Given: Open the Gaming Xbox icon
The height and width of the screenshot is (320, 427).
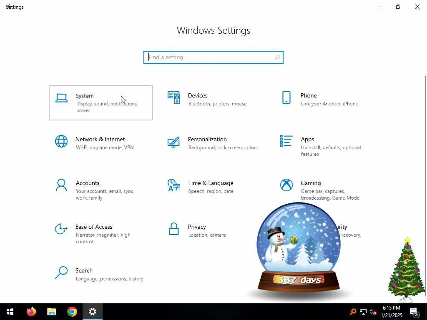Looking at the screenshot, I should (286, 185).
